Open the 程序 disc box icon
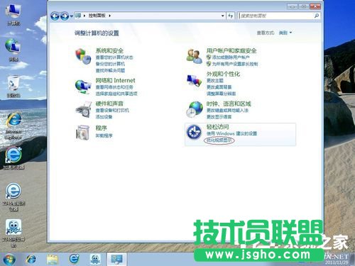 pyautogui.click(x=82, y=133)
